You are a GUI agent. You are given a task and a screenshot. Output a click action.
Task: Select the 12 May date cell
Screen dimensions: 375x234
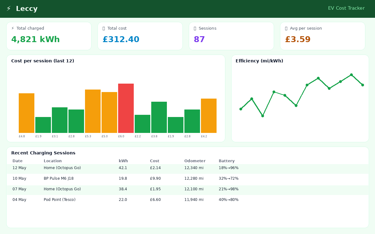[19, 168]
